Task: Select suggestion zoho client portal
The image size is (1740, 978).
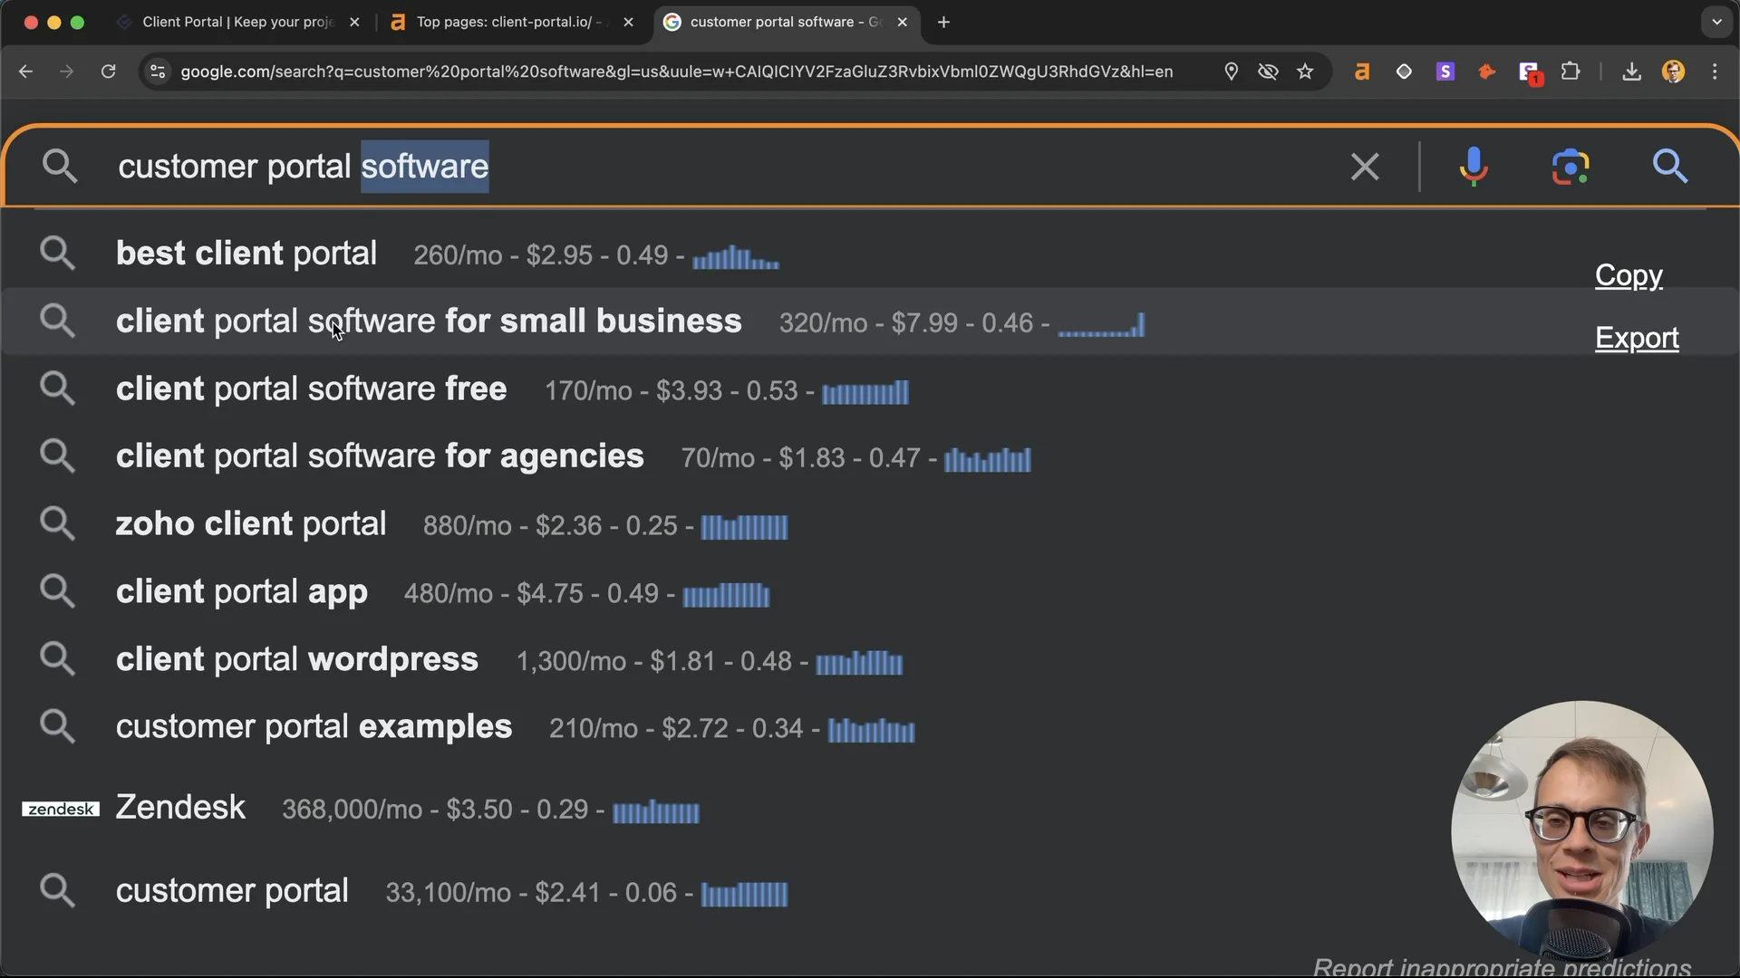Action: [x=870, y=524]
